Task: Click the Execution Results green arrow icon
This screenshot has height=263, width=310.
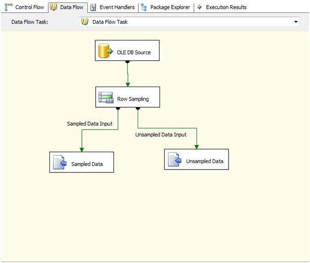Action: tap(199, 7)
